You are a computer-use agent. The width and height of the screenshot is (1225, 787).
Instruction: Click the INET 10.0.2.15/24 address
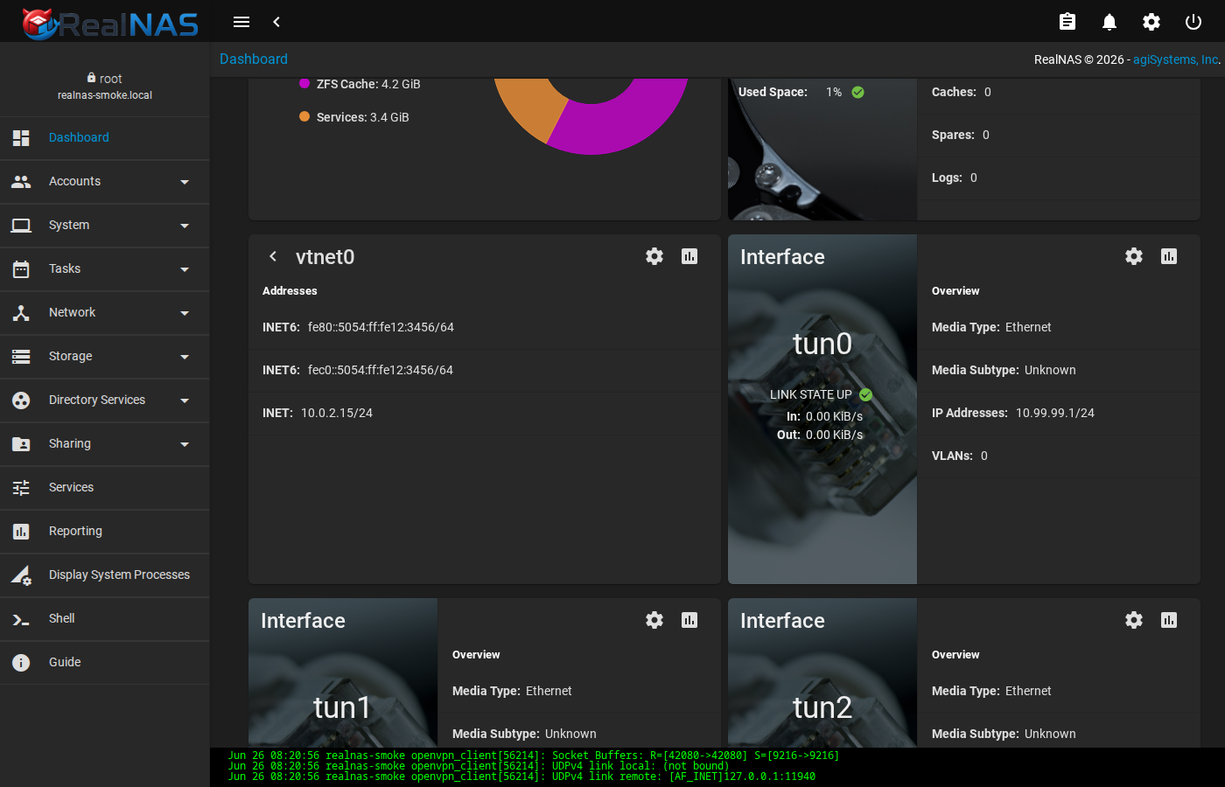tap(337, 413)
